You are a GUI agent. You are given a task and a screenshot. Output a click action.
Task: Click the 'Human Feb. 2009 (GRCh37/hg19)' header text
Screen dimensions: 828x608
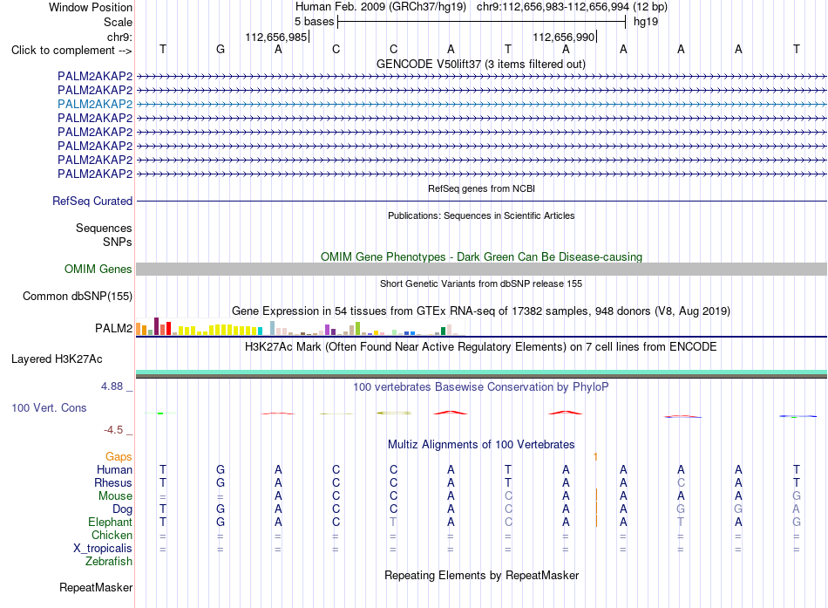tap(381, 7)
